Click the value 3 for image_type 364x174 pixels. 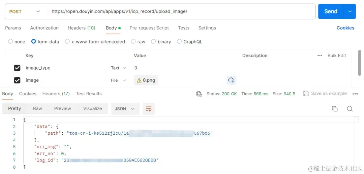coord(135,68)
